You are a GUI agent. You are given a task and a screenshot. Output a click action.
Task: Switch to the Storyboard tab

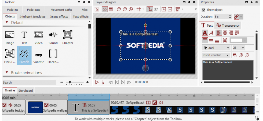26,91
